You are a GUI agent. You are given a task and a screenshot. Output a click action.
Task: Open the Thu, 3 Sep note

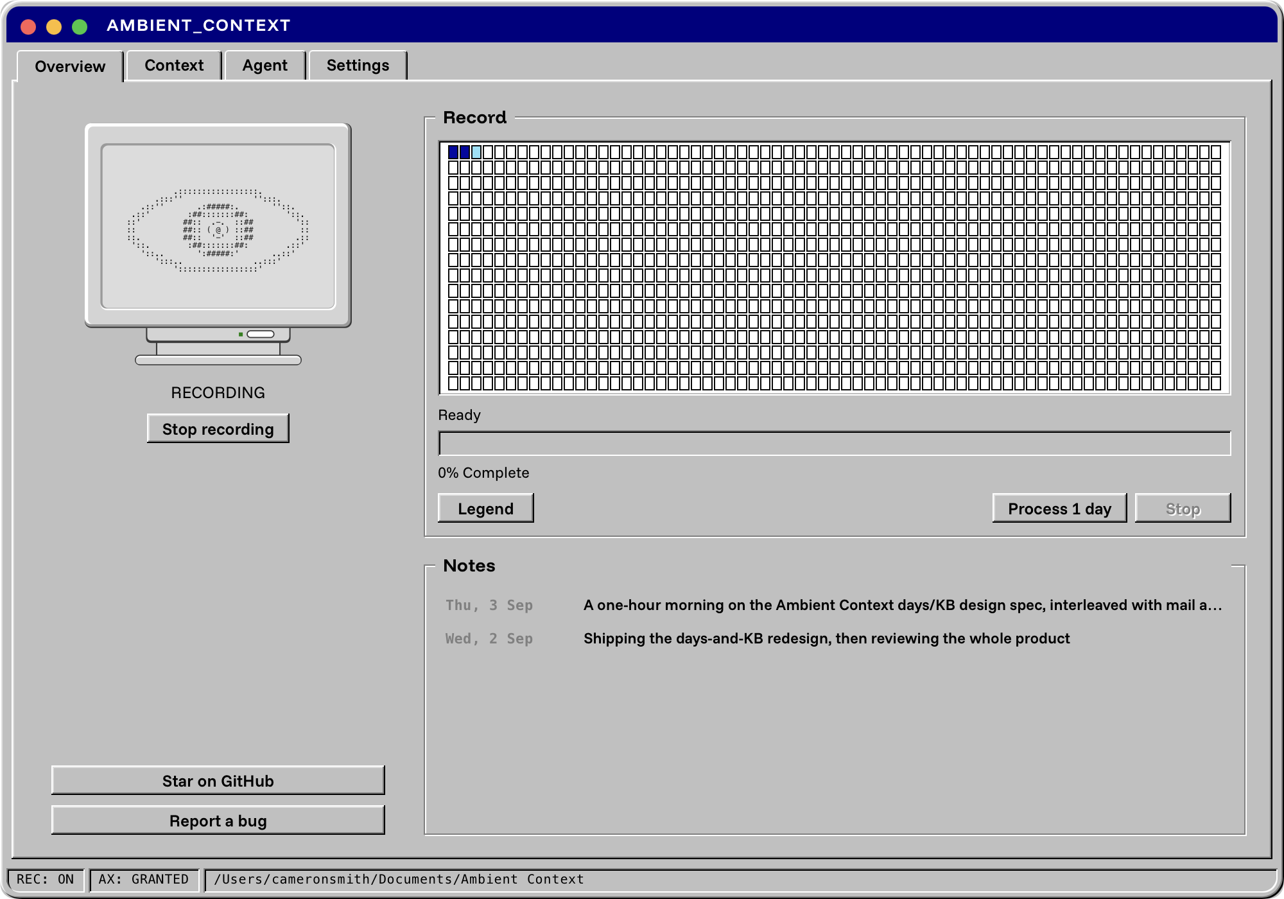[835, 605]
